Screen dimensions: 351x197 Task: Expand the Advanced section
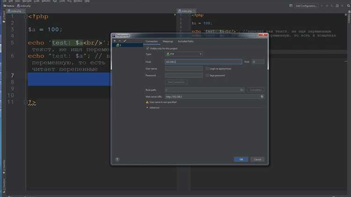[147, 108]
